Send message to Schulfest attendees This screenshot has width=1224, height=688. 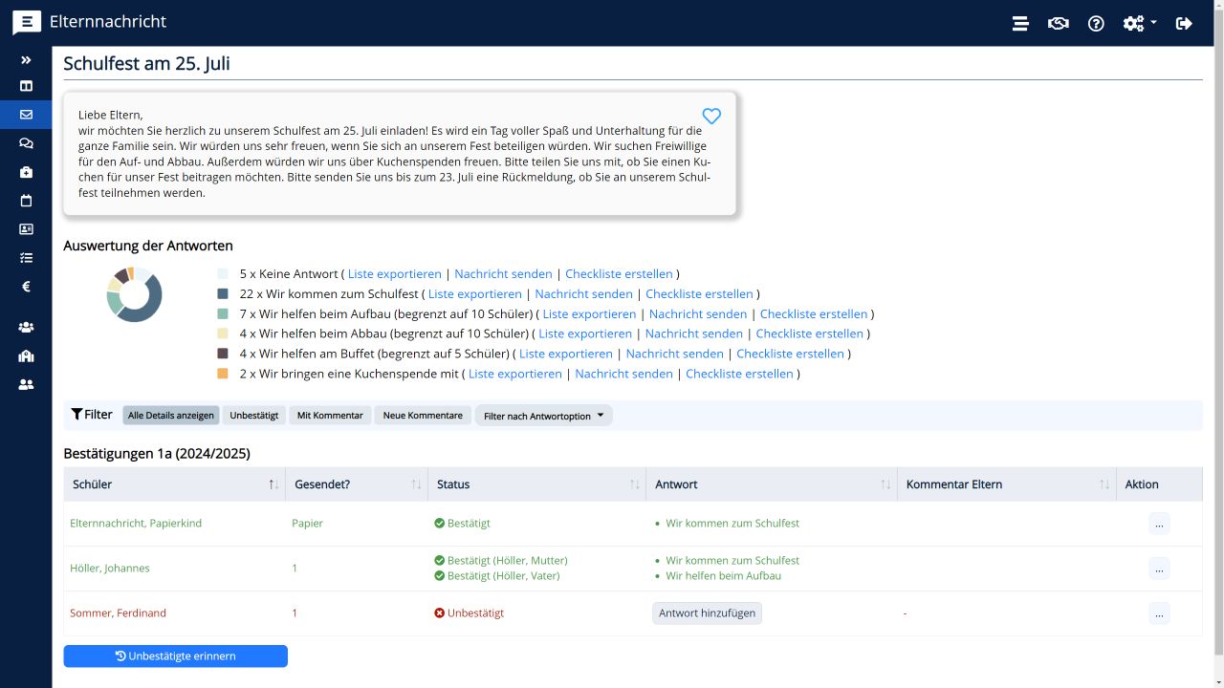pyautogui.click(x=583, y=294)
